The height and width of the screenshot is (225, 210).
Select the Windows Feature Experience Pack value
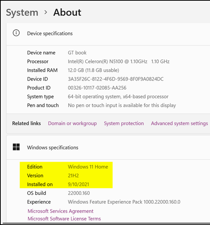pyautogui.click(x=124, y=202)
